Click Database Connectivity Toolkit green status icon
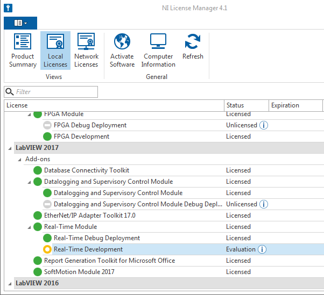Image resolution: width=324 pixels, height=295 pixels. 38,170
